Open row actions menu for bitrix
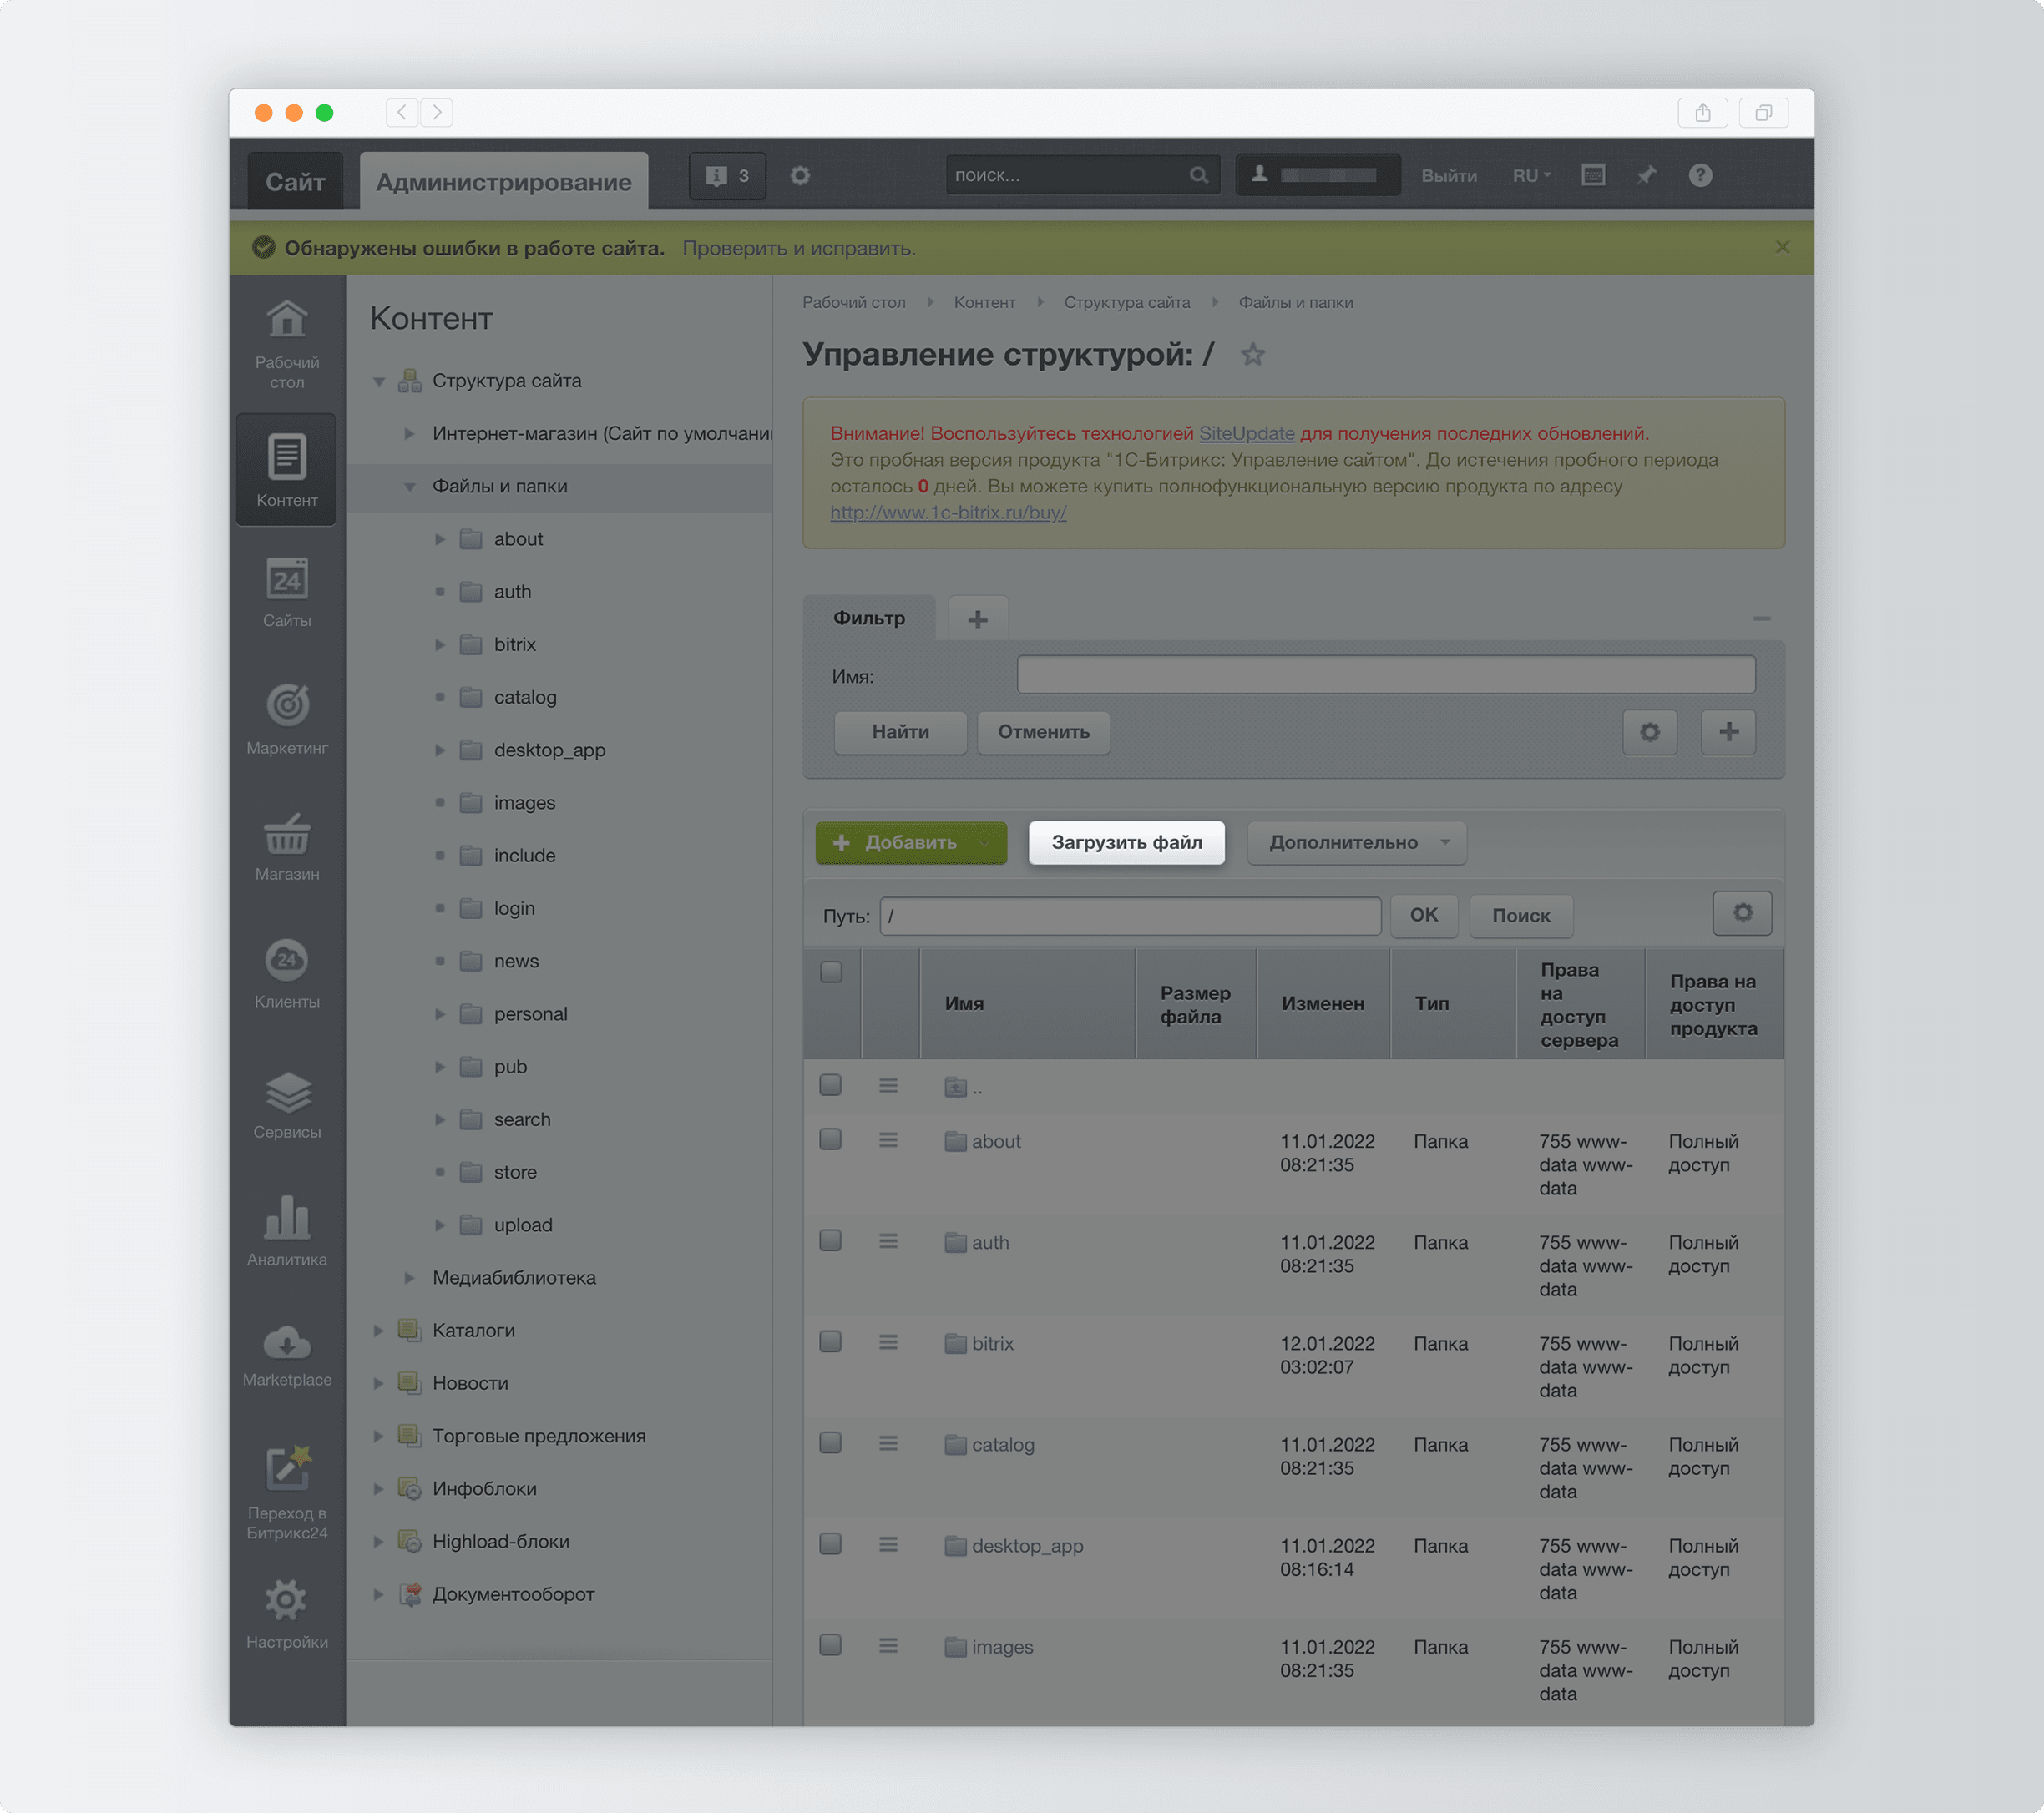The height and width of the screenshot is (1813, 2044). 888,1342
